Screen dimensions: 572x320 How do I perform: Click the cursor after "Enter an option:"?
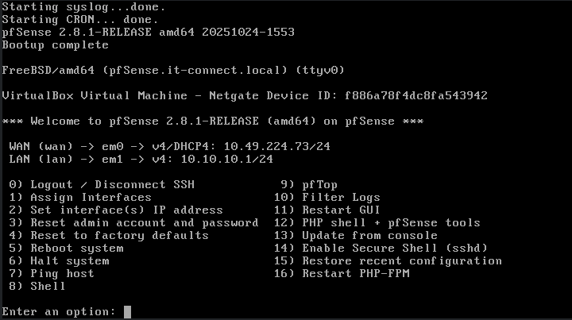(x=127, y=311)
